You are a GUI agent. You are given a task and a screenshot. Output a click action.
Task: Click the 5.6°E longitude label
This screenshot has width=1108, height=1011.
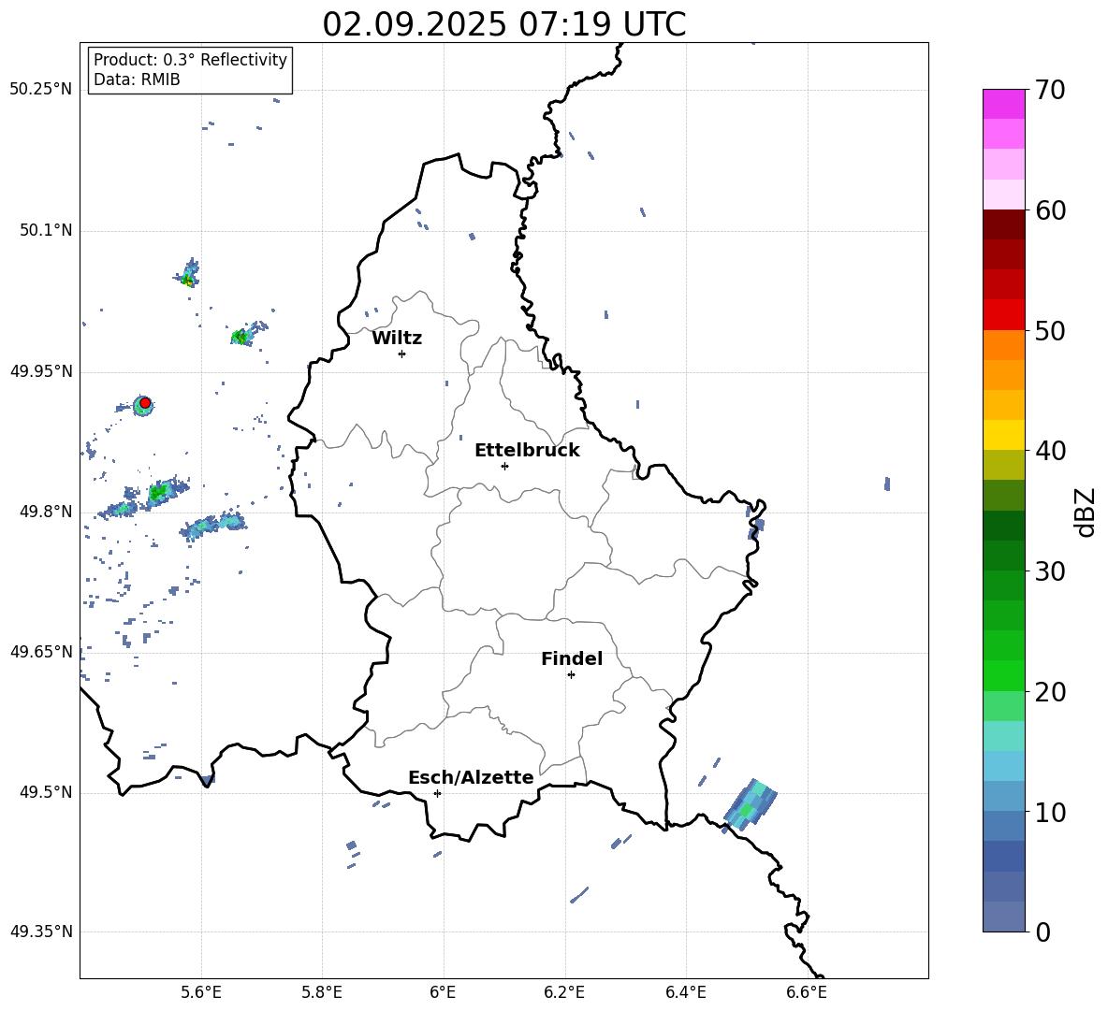click(x=200, y=992)
